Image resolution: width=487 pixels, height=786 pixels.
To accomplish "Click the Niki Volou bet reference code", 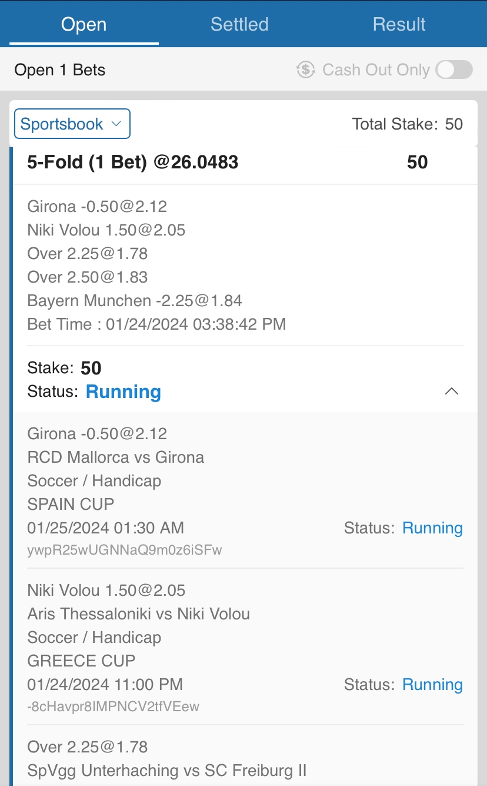I will tap(114, 707).
